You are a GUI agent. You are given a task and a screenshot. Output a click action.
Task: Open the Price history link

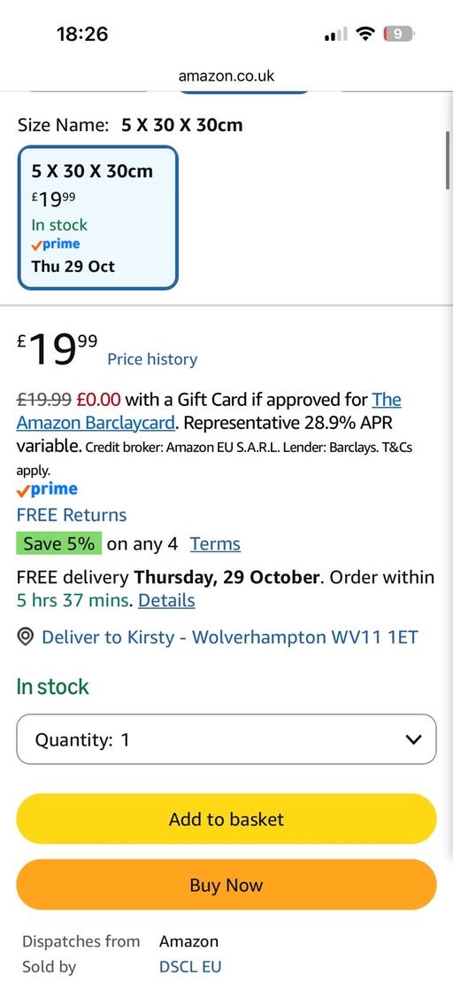[x=152, y=359]
